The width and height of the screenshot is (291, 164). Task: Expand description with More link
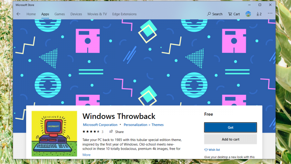click(x=86, y=155)
